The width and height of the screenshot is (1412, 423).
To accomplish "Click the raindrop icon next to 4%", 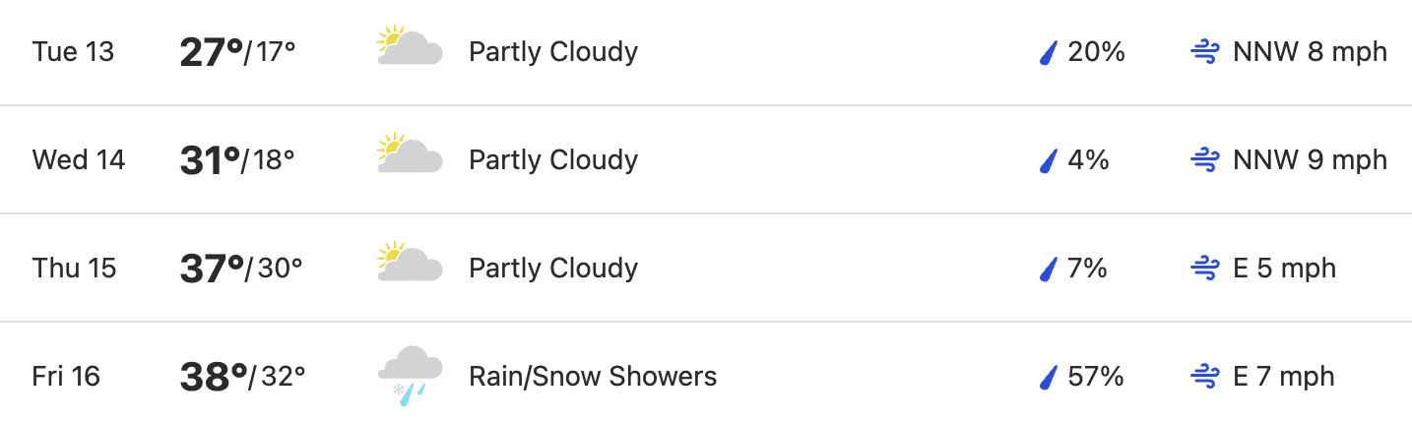I will (x=1049, y=160).
